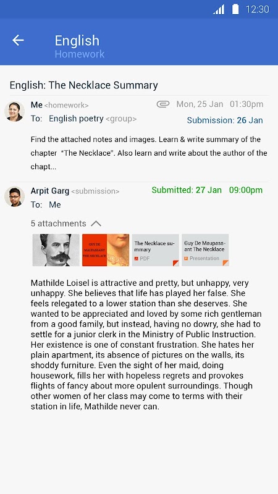Screen dimensions: 278x494
Task: Tap Submission: 26 Jan due date
Action: (x=225, y=120)
